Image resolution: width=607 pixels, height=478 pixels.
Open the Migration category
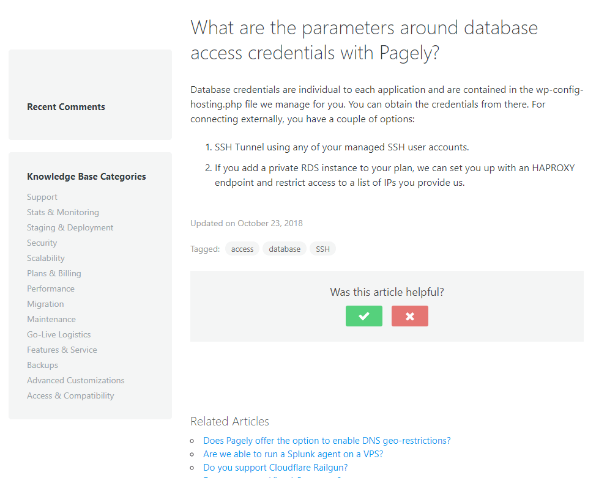click(45, 304)
